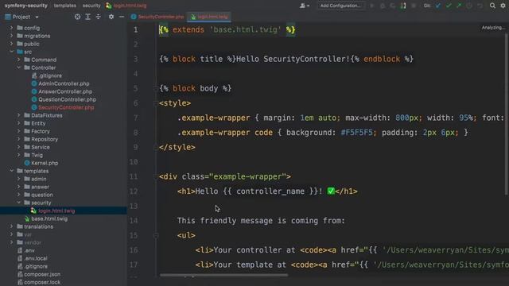Collapse the security folder in templates

click(18, 203)
